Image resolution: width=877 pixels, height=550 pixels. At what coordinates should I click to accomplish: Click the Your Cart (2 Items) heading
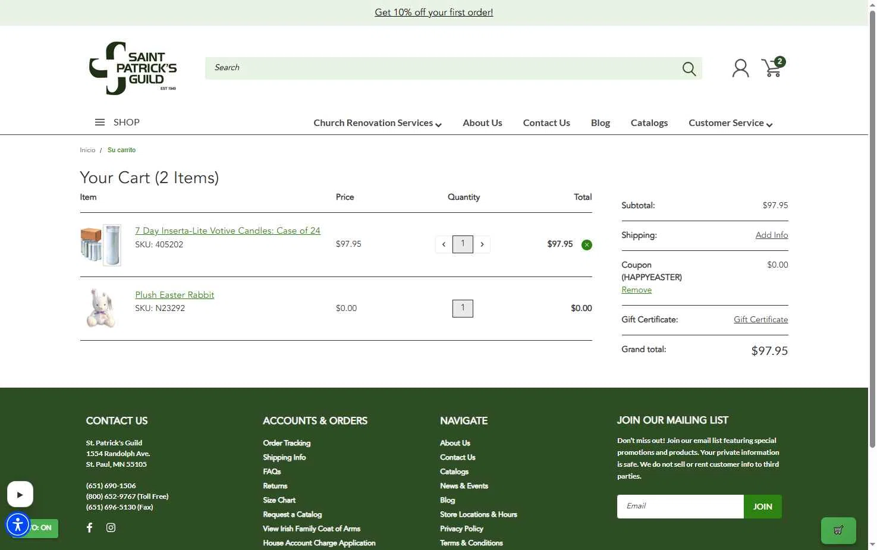click(x=149, y=178)
